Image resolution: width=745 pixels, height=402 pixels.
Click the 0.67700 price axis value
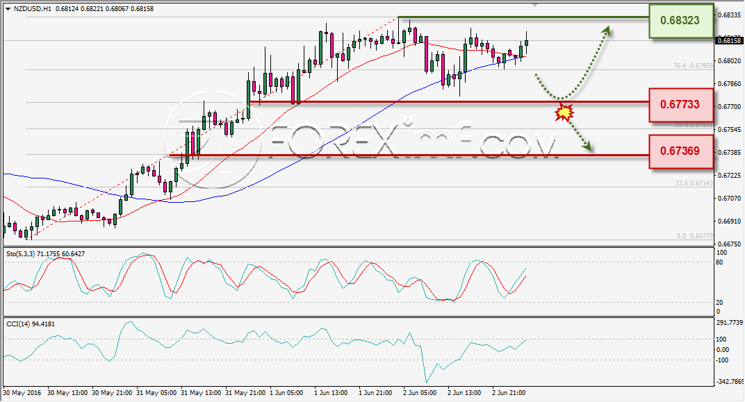(729, 106)
